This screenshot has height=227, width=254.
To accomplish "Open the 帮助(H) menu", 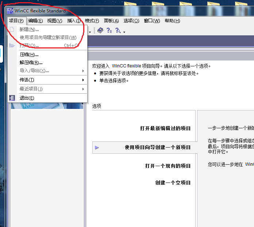I will point(172,21).
